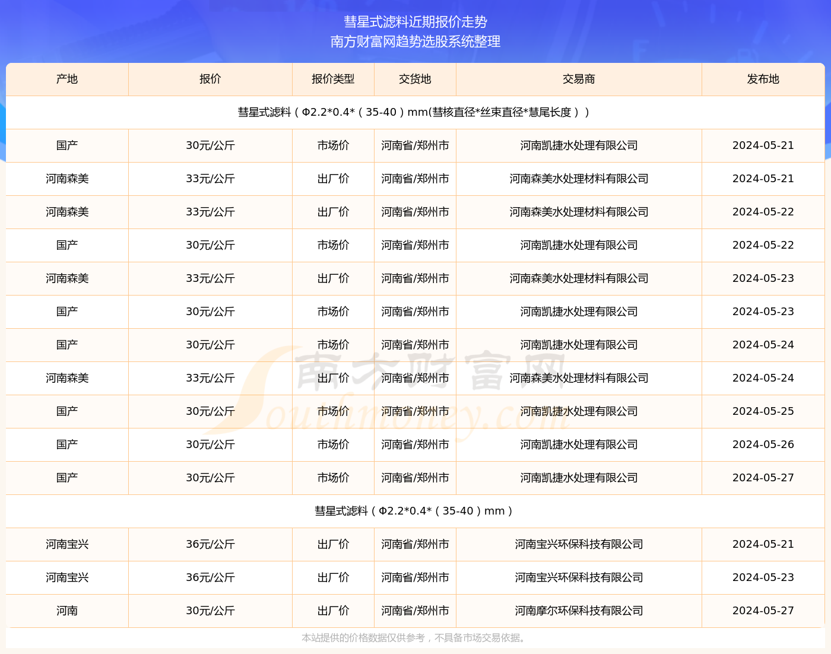Select 河南宝兴环保科技有限公司 in the 2024-05-23 row
Image resolution: width=831 pixels, height=654 pixels.
tap(579, 577)
